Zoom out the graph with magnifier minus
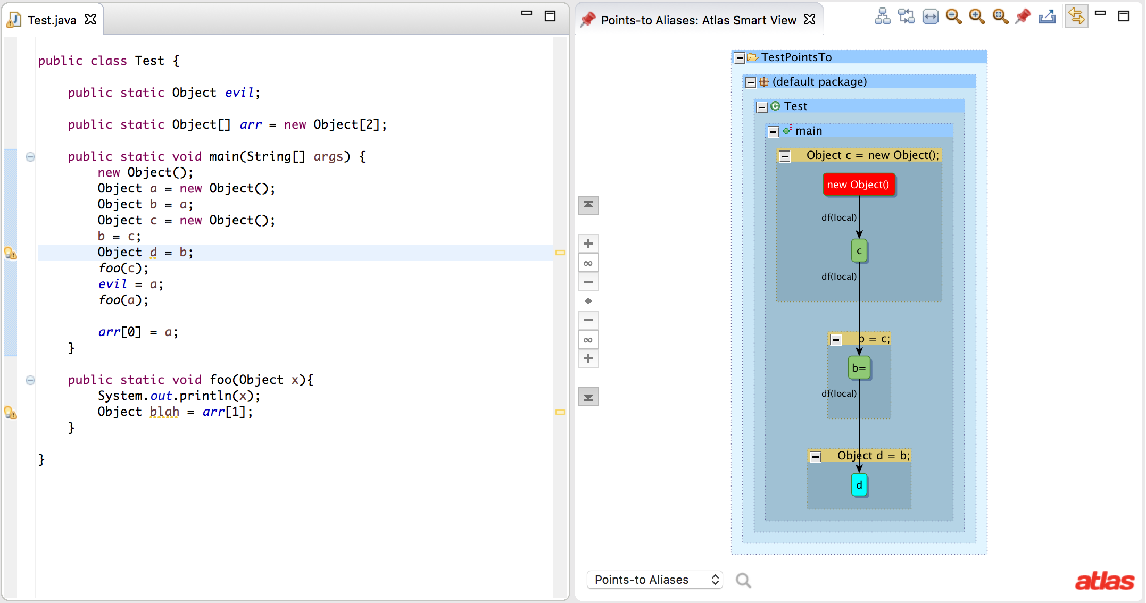The width and height of the screenshot is (1146, 603). coord(953,16)
